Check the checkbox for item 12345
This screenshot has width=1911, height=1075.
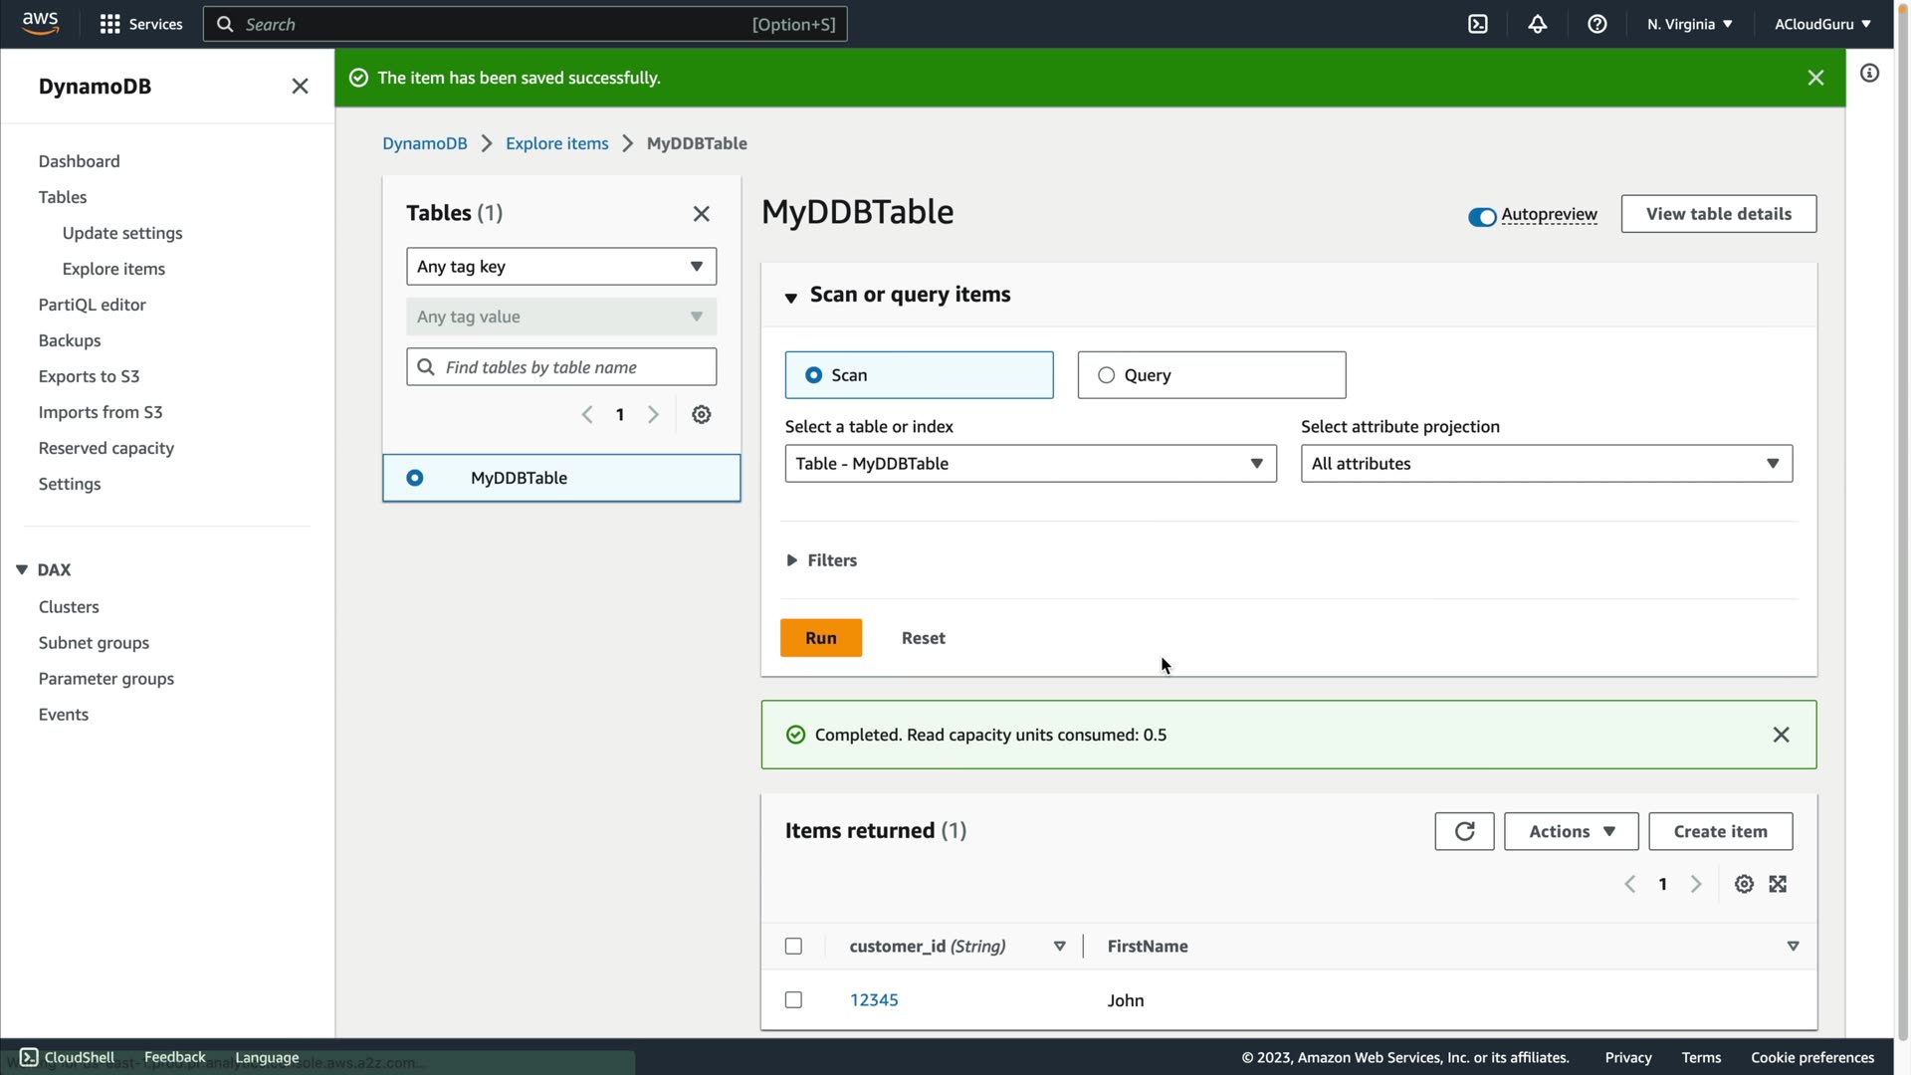pos(793,999)
